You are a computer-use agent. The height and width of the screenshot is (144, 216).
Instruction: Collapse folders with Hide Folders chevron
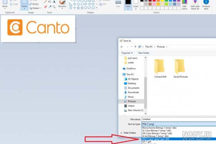[x=121, y=133]
